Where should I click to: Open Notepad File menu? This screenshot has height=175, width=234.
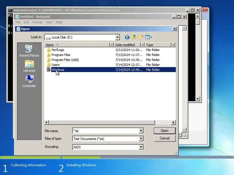point(18,22)
